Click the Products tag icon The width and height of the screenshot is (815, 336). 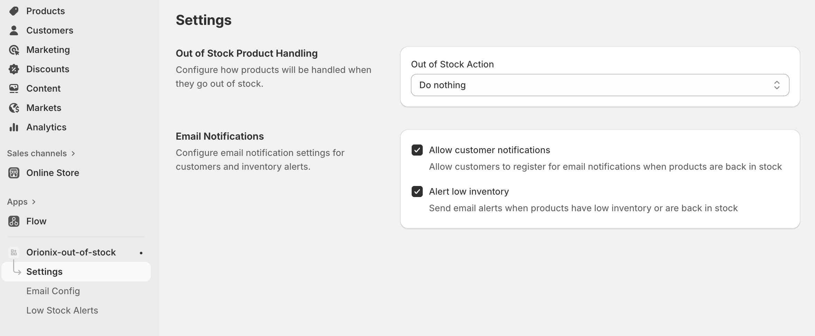[14, 11]
